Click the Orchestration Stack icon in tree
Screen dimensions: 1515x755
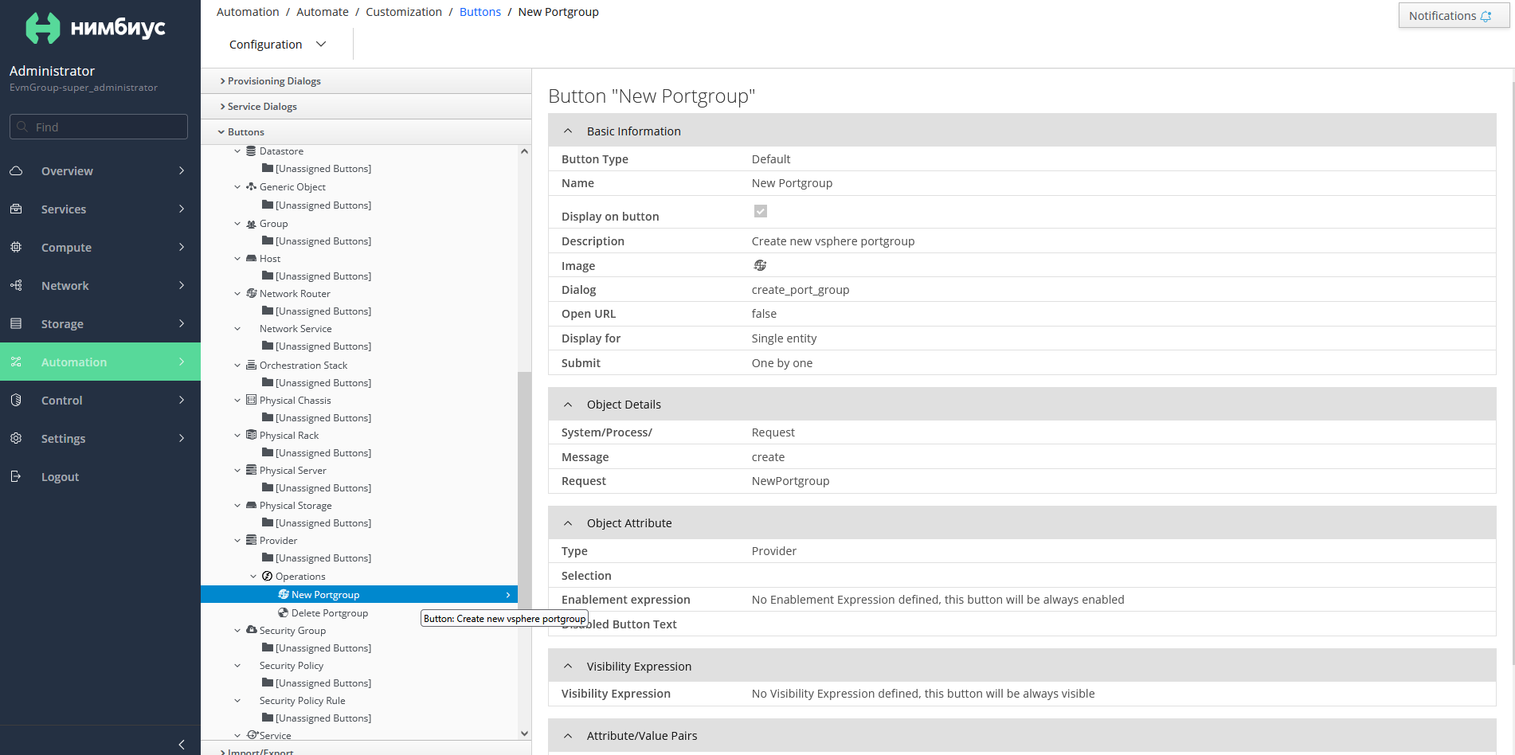(x=251, y=365)
